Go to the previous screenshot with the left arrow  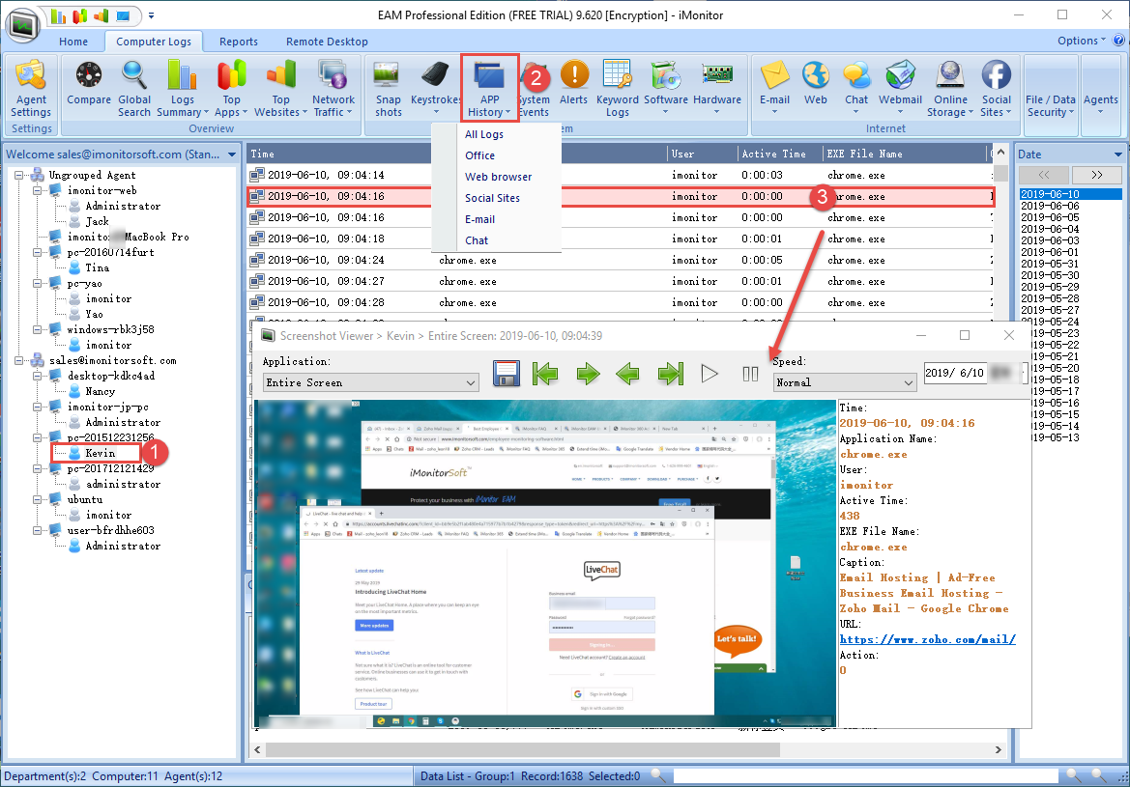click(x=627, y=373)
